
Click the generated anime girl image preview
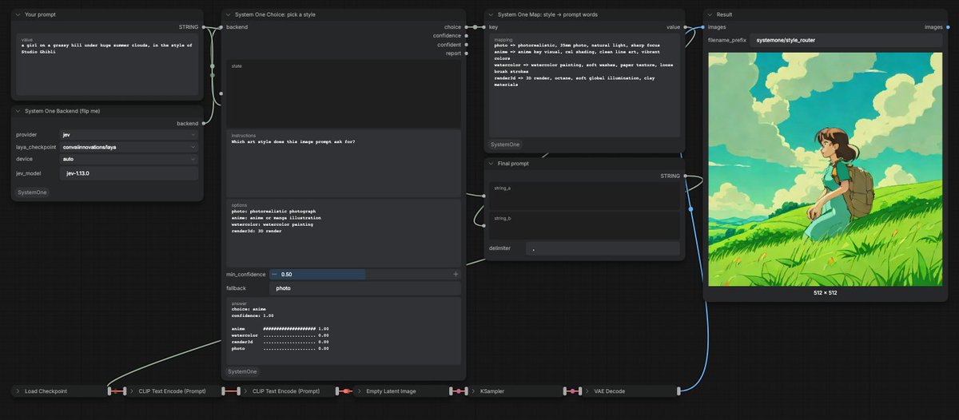(826, 169)
